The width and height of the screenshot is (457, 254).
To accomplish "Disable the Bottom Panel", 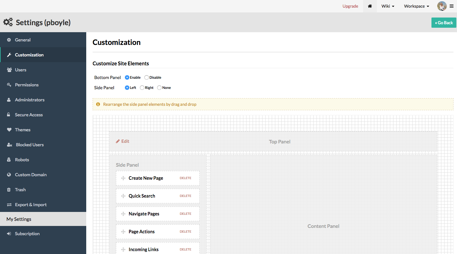I will click(147, 77).
